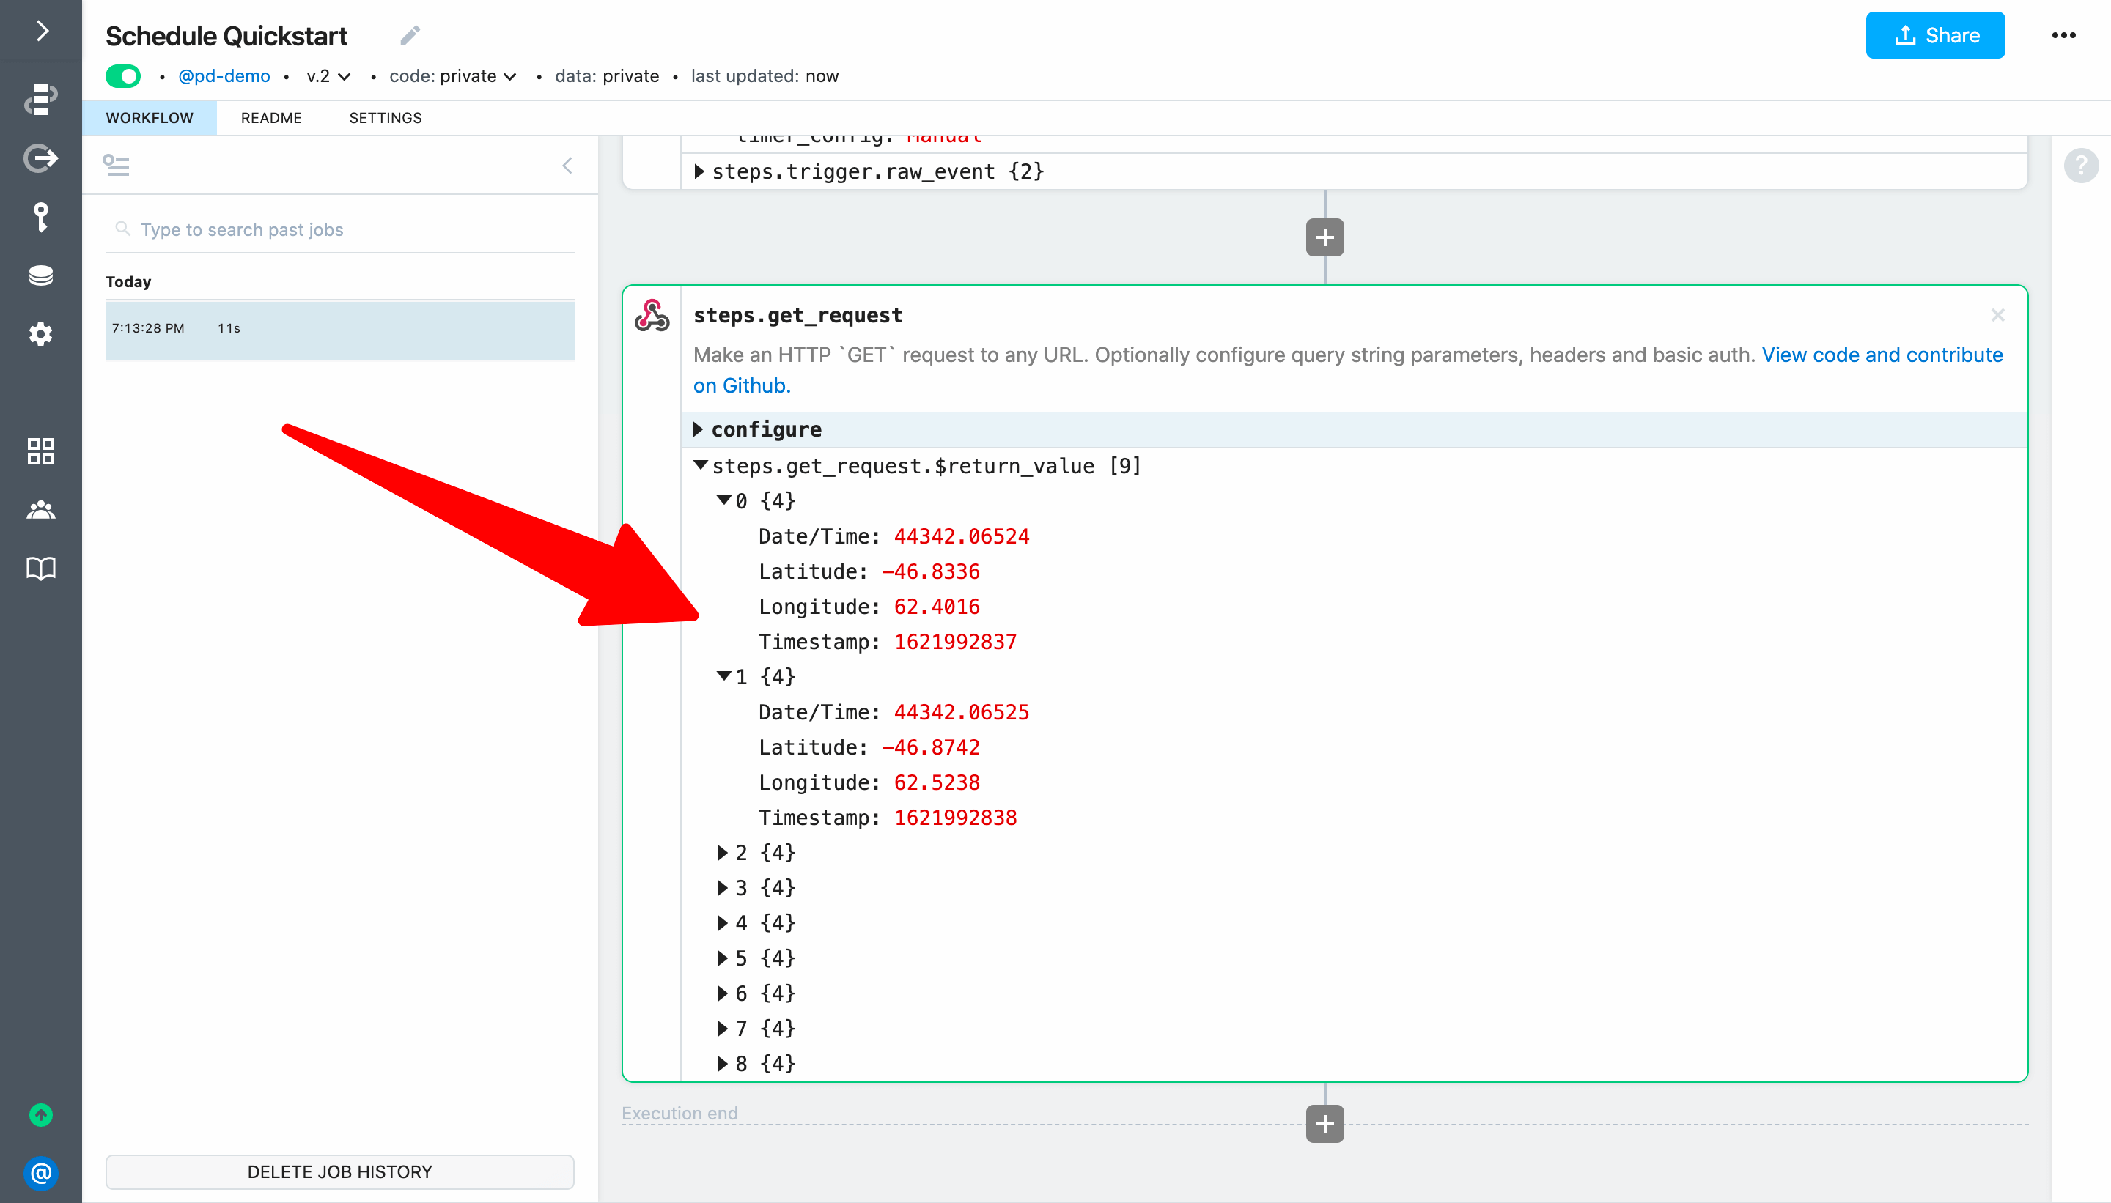Click the pencil icon to rename workflow

(x=410, y=34)
